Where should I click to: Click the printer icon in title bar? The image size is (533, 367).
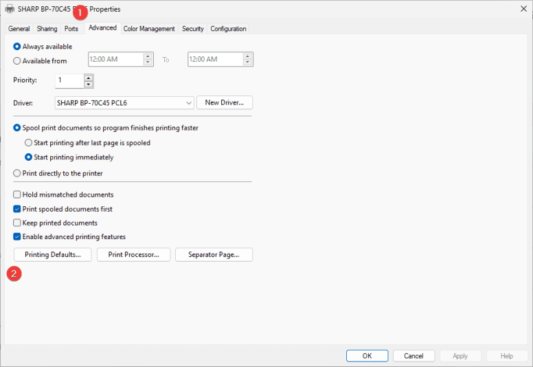point(10,9)
